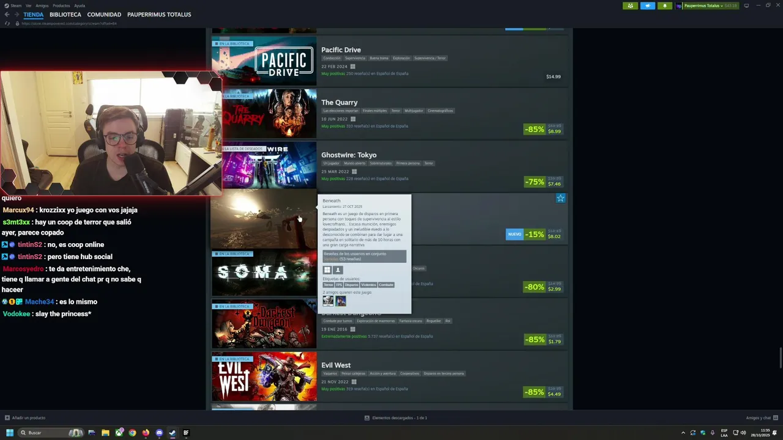Open the Productos menu
The image size is (783, 440).
61,5
